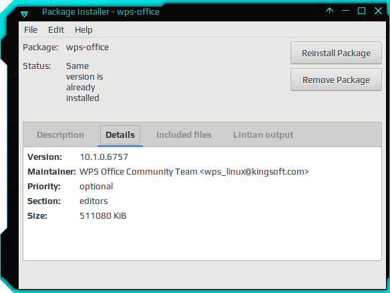Select the version number 10.1.0.6757
This screenshot has width=390, height=293.
(x=104, y=157)
